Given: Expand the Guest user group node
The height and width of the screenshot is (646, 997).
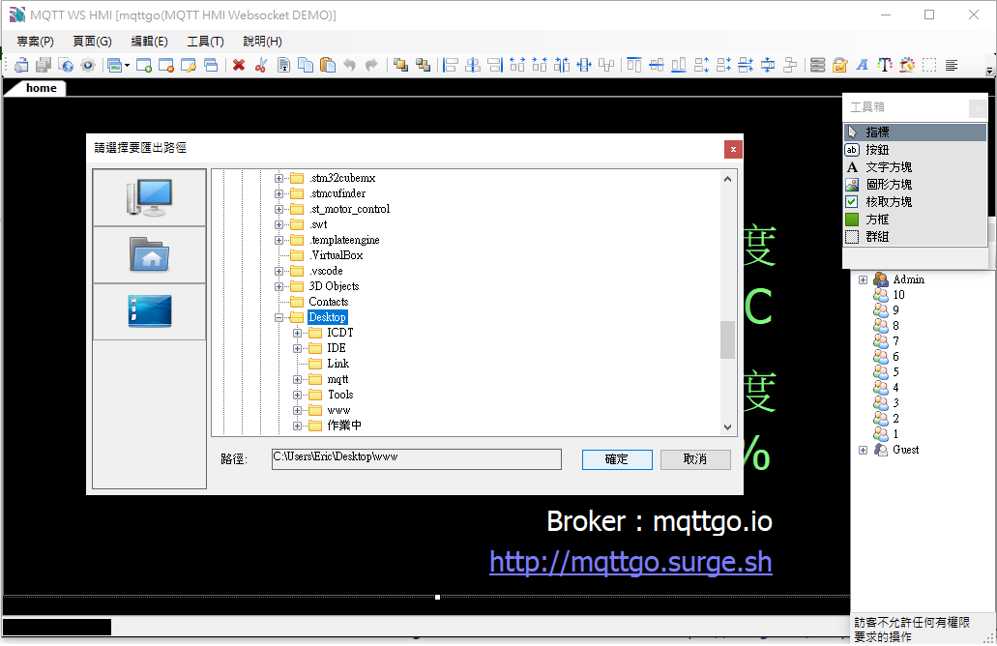Looking at the screenshot, I should [863, 450].
